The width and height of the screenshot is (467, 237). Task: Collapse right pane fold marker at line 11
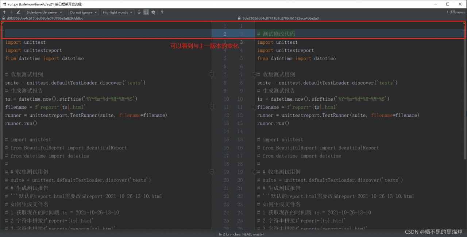coord(255,107)
